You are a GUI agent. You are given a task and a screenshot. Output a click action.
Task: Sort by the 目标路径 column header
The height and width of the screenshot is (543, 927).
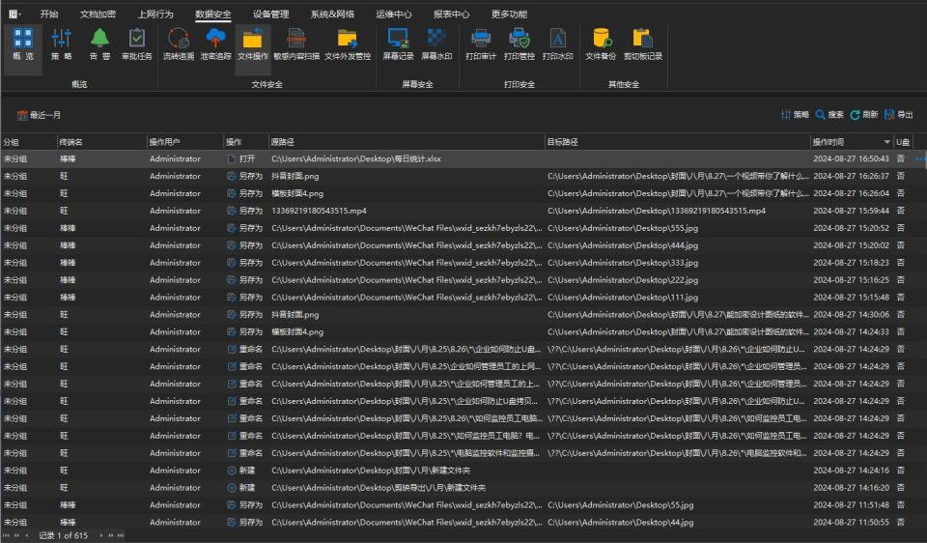(677, 142)
